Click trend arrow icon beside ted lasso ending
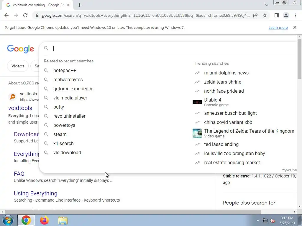Image resolution: width=302 pixels, height=226 pixels. point(197,144)
